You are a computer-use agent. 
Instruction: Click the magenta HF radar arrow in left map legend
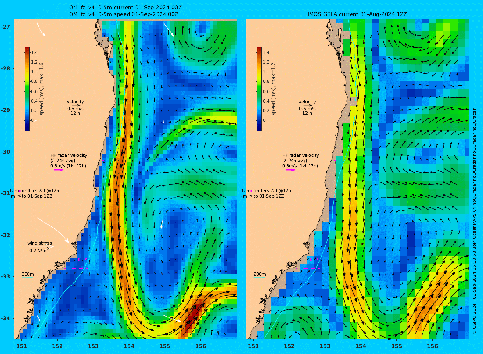pos(59,170)
